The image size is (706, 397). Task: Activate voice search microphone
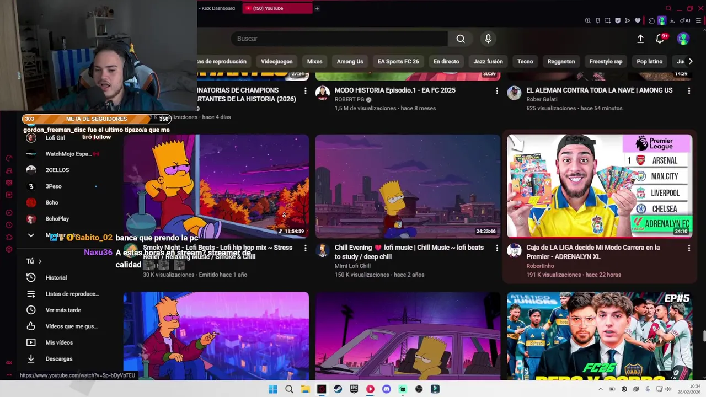pos(488,39)
